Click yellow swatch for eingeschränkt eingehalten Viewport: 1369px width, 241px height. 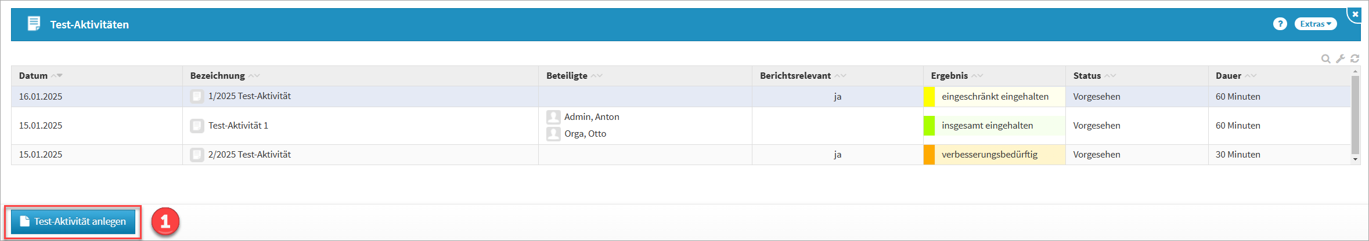(x=929, y=97)
